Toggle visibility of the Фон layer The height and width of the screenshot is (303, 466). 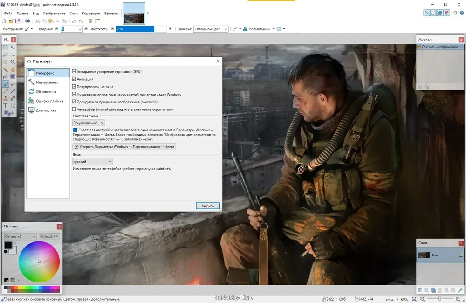(461, 255)
